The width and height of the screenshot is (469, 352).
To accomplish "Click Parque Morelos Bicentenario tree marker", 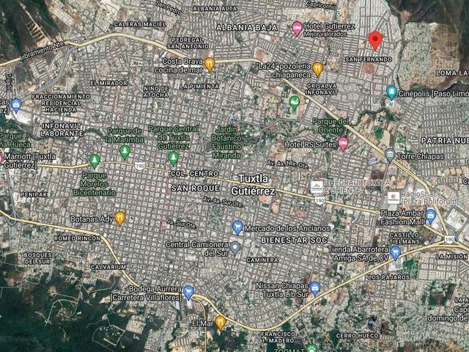I will 95,161.
